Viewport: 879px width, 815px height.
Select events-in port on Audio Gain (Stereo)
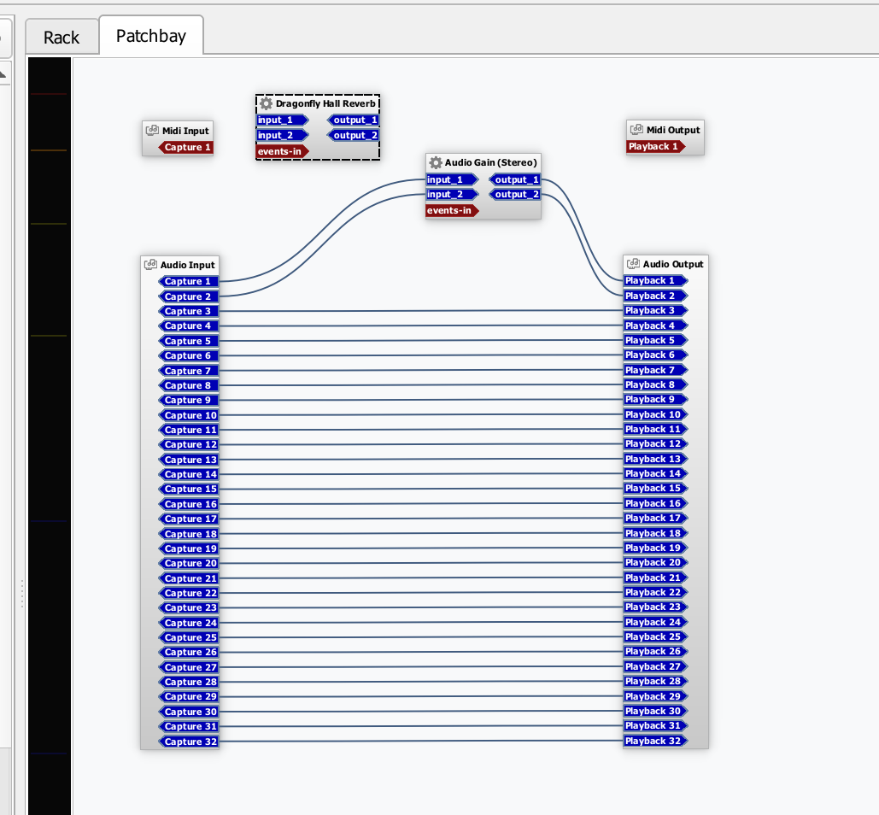pyautogui.click(x=451, y=210)
